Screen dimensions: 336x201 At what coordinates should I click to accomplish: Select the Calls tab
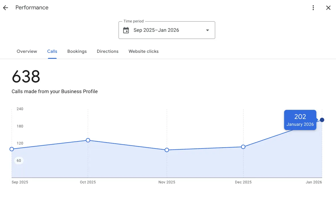52,51
